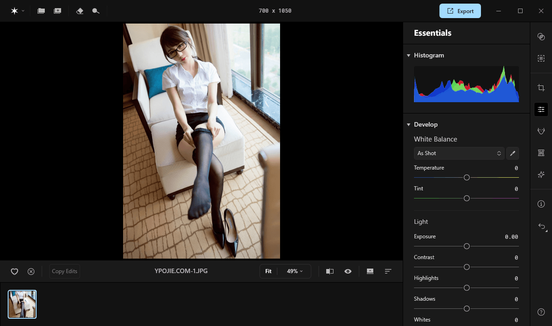The image size is (552, 326).
Task: Click the Fit zoom button
Action: tap(268, 271)
